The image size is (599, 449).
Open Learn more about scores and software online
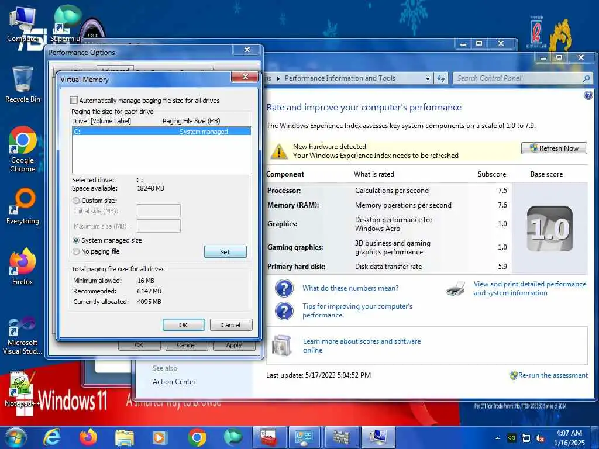(x=362, y=346)
